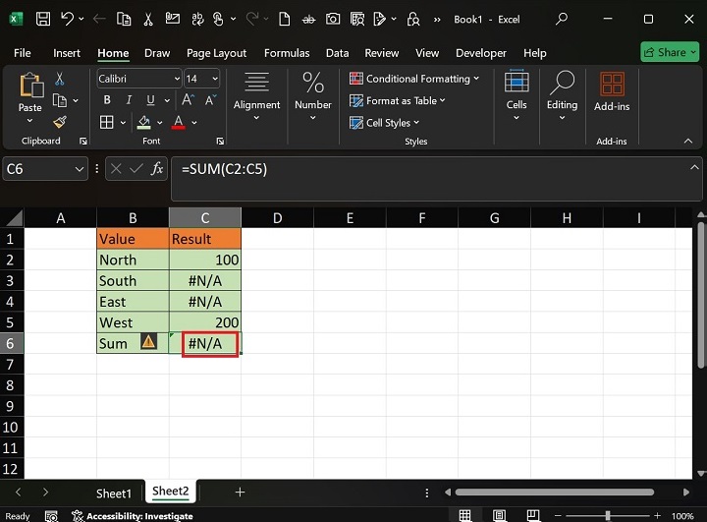
Task: Click the Save icon in title bar
Action: (x=41, y=19)
